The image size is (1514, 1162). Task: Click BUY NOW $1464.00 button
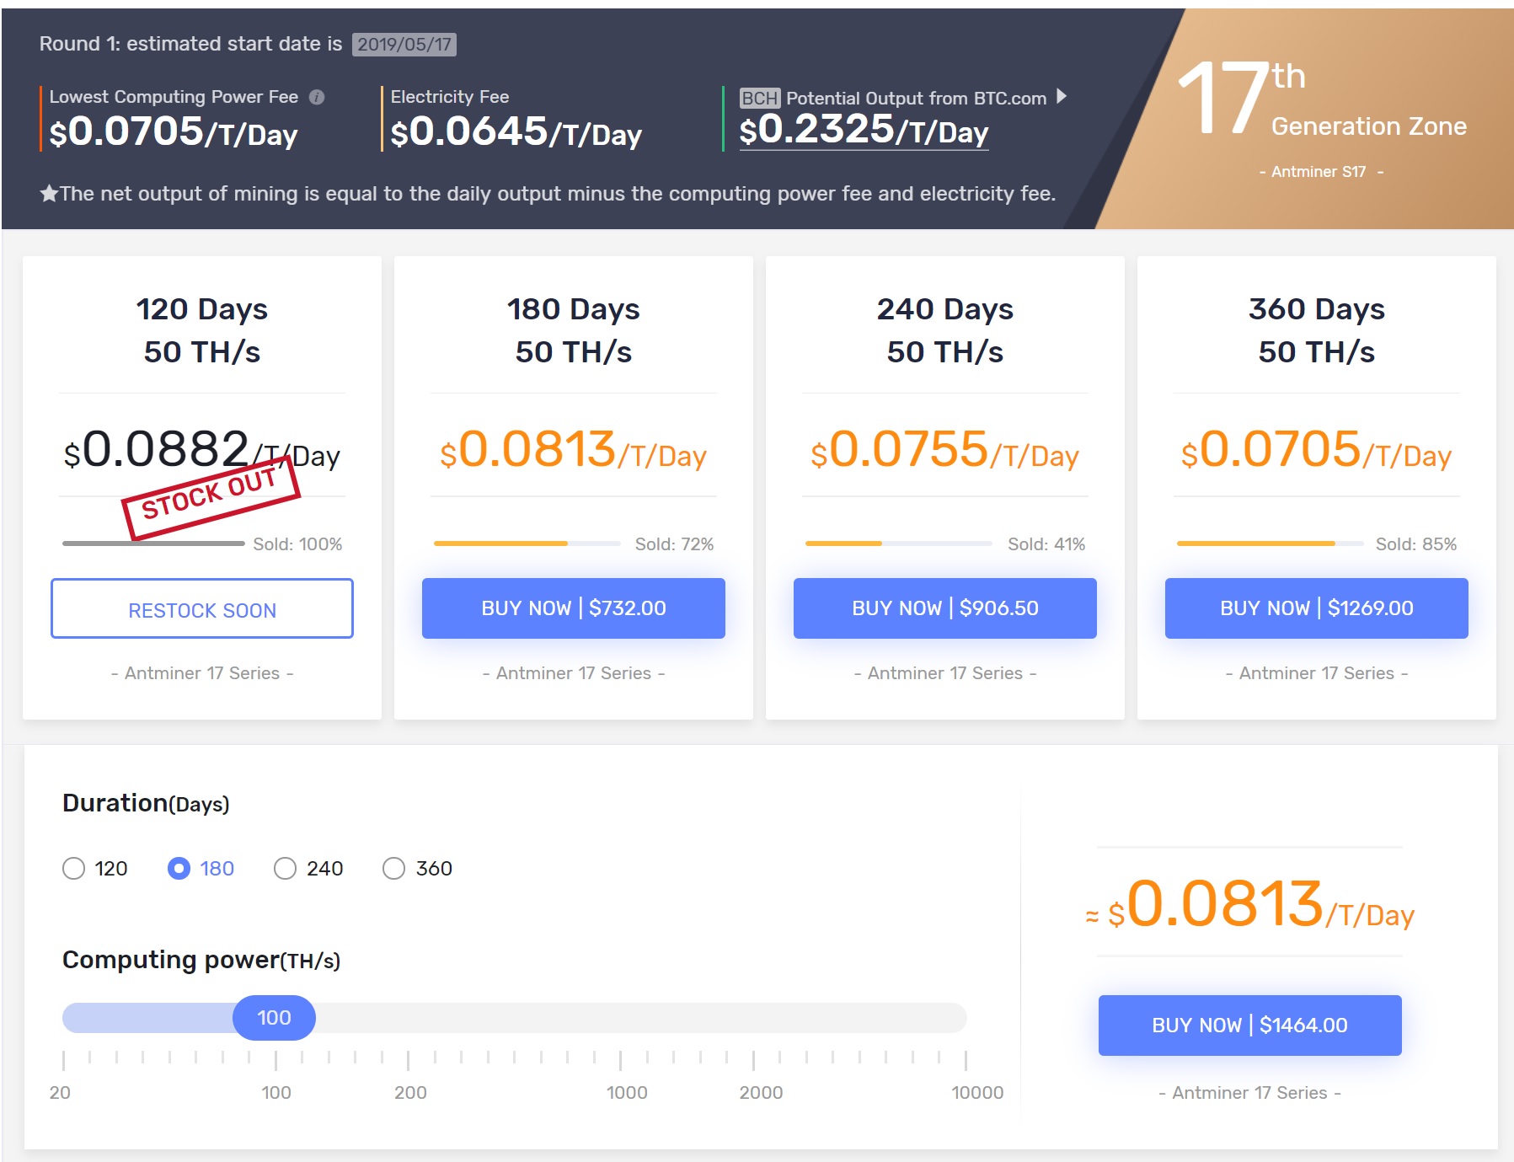[1250, 1025]
